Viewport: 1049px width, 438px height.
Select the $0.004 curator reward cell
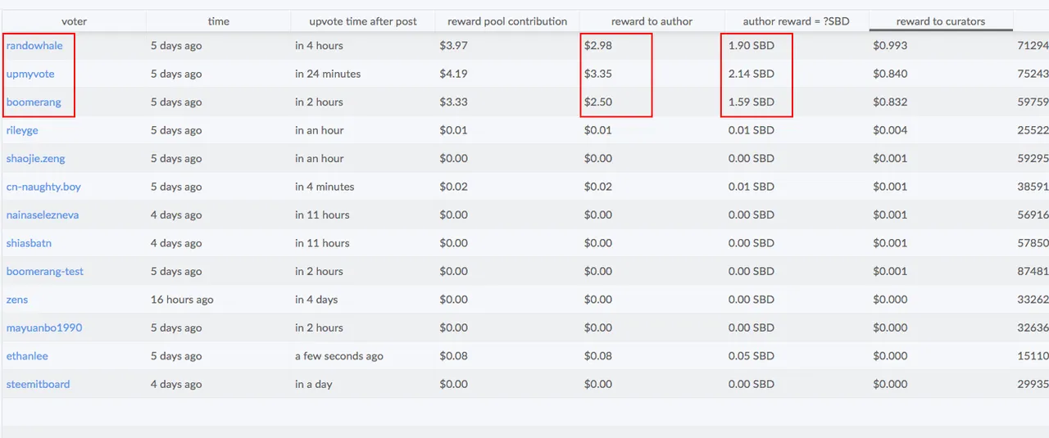pyautogui.click(x=890, y=130)
